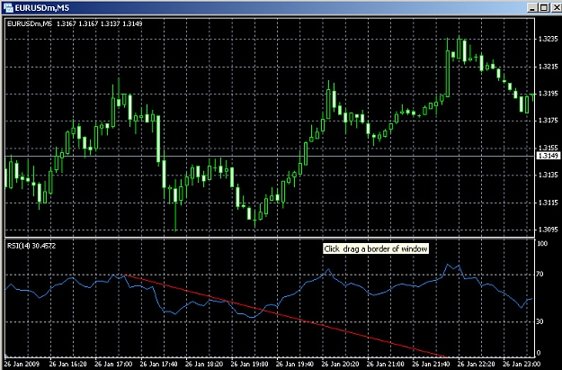
Task: Maximize the EURUSDm,M5 chart window
Action: (544, 7)
